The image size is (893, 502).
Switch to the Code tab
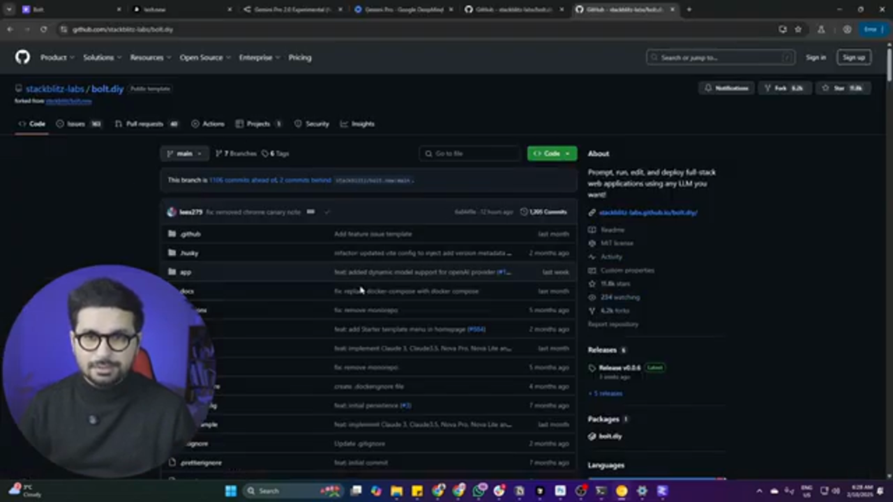31,123
